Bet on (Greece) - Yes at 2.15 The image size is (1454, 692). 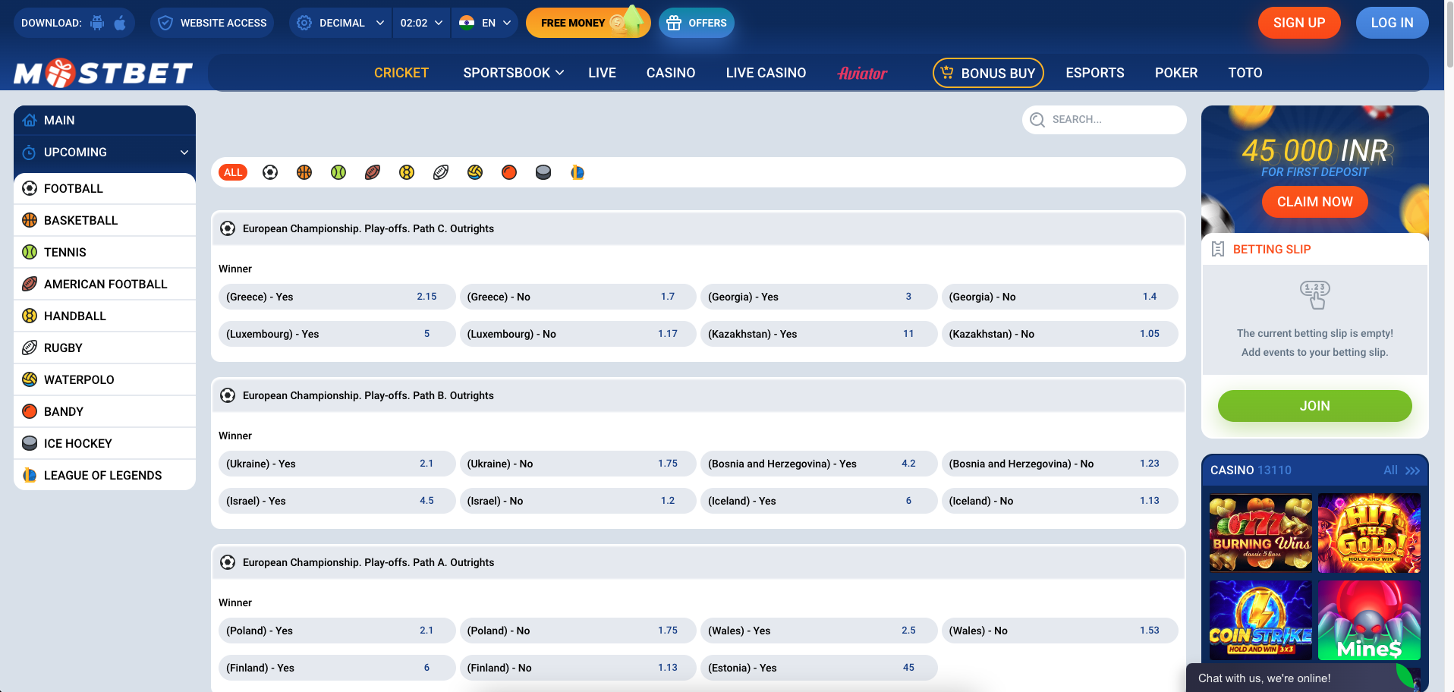point(337,297)
